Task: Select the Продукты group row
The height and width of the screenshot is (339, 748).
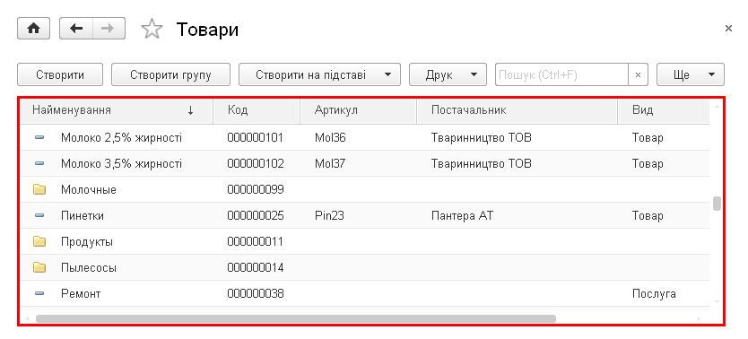Action: point(364,242)
